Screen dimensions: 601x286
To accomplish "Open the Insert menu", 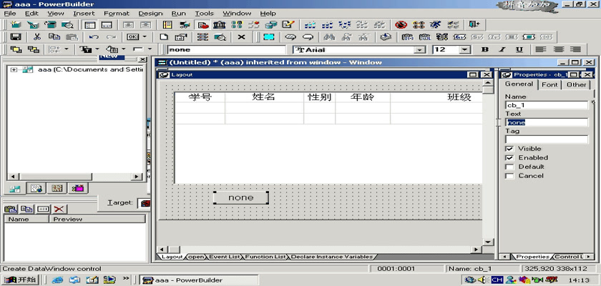I will 84,14.
